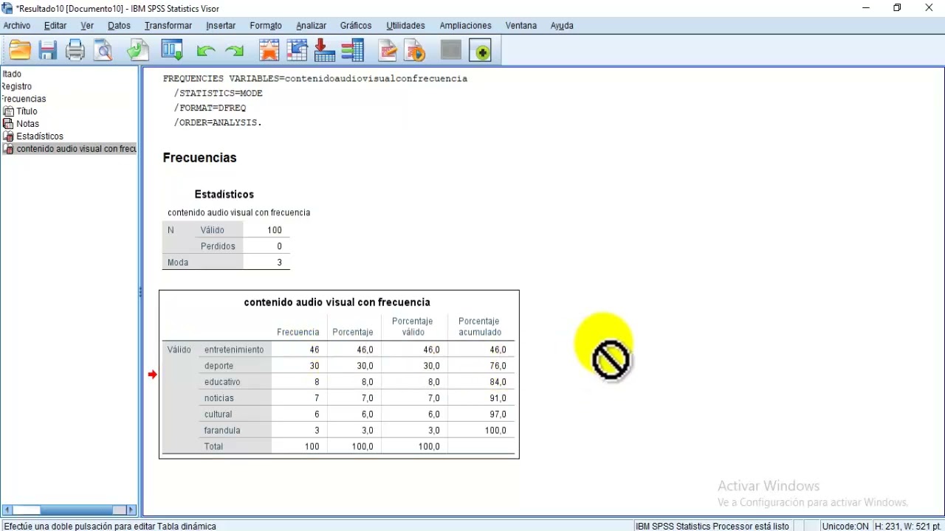945x531 pixels.
Task: Click the run script toolbar icon
Action: [416, 51]
